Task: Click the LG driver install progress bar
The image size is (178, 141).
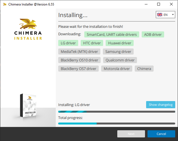Action: tap(116, 112)
